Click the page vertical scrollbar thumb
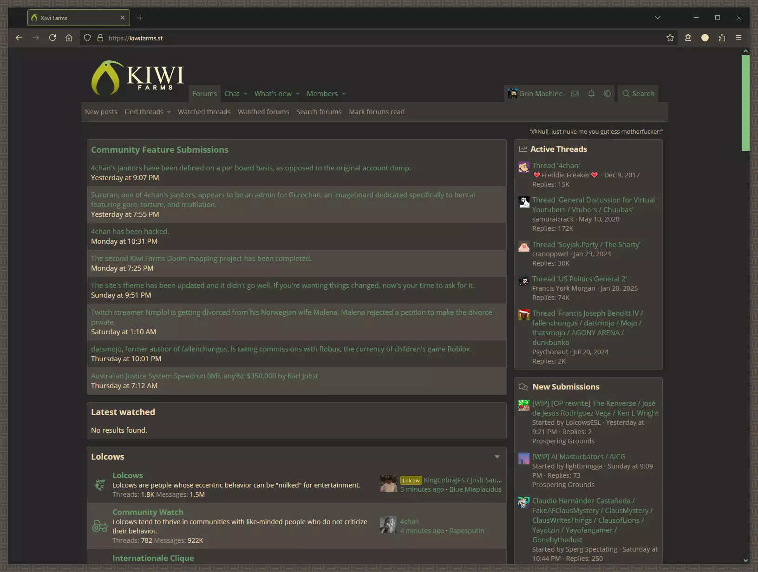Image resolution: width=758 pixels, height=572 pixels. 745,103
